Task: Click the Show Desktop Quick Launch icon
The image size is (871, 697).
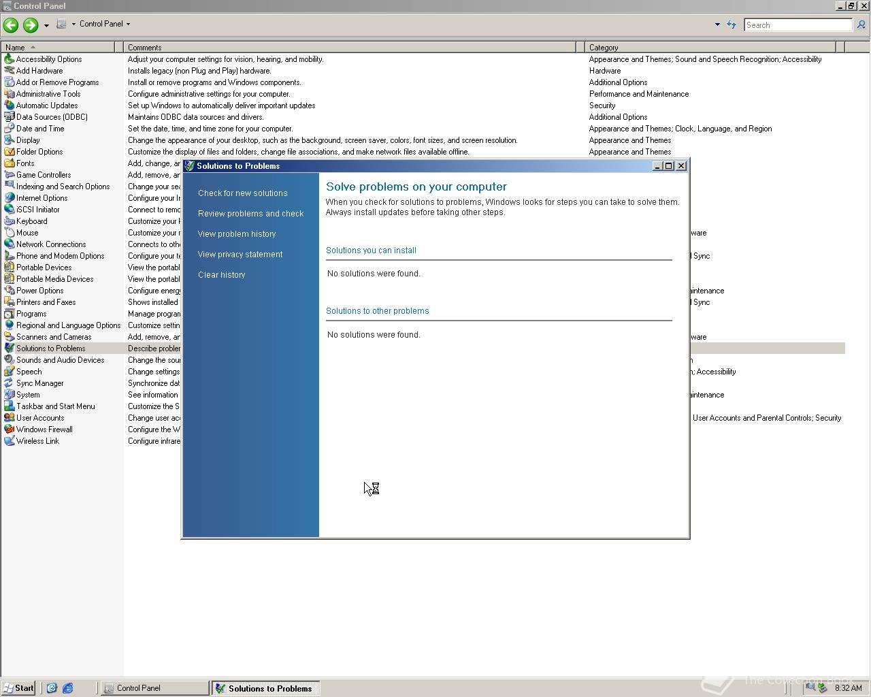Action: click(x=51, y=688)
